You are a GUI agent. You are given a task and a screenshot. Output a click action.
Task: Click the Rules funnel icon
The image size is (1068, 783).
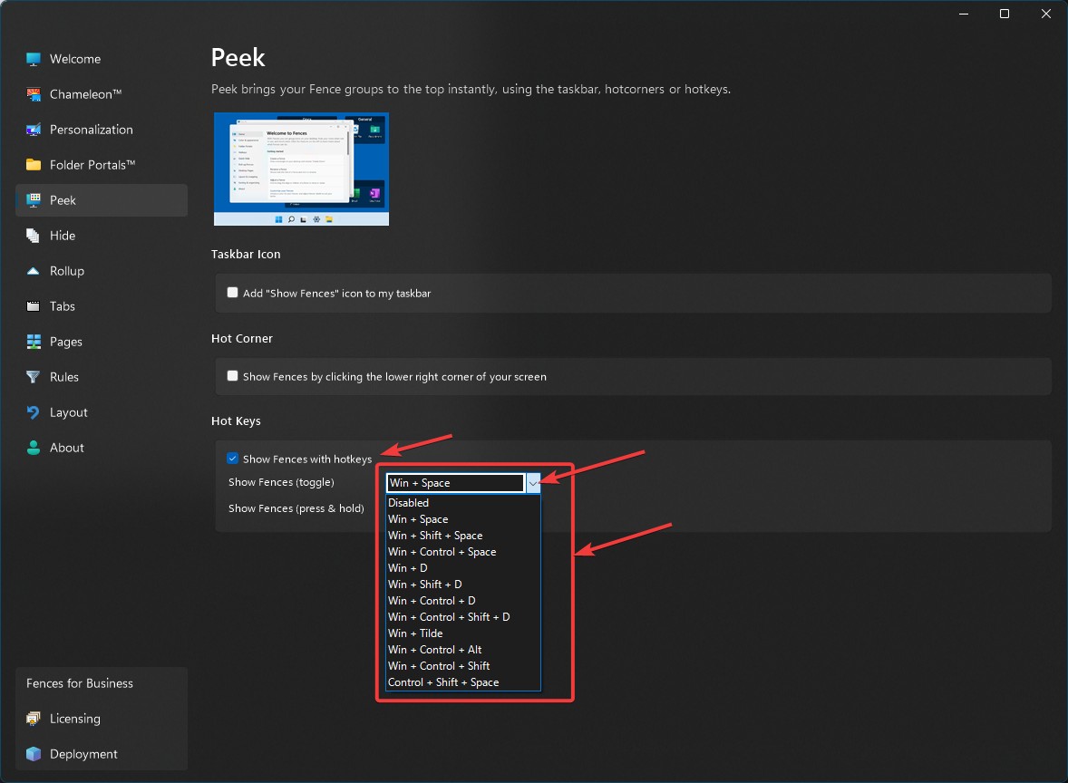pyautogui.click(x=34, y=377)
